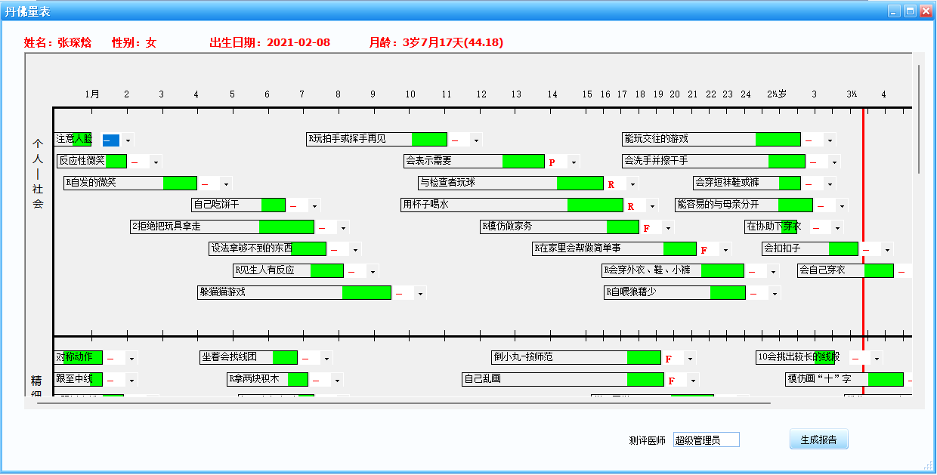Click the 生成报告 button
The image size is (937, 475).
[x=819, y=440]
